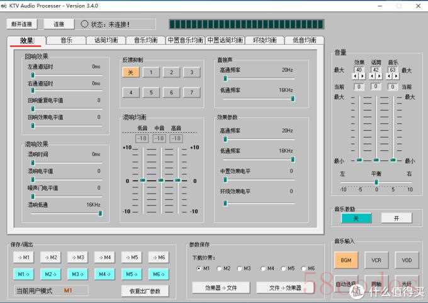Click the 混响低通 16KHz slider handle

100,213
